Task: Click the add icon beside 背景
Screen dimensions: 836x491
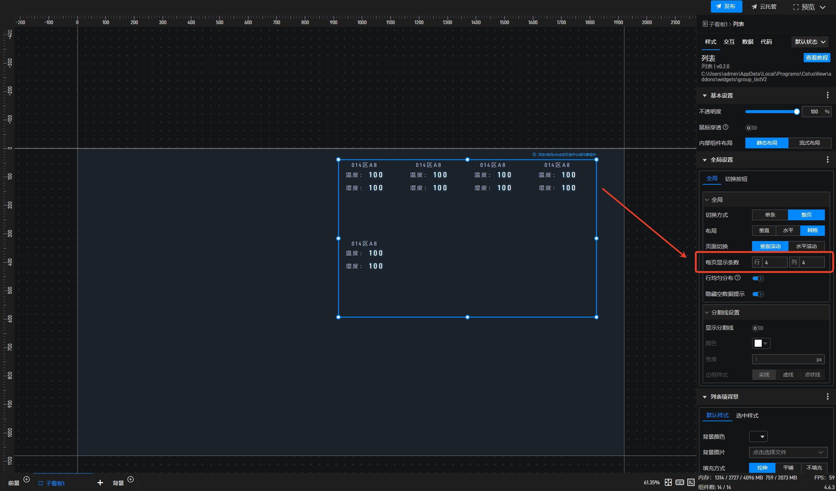Action: coord(131,479)
